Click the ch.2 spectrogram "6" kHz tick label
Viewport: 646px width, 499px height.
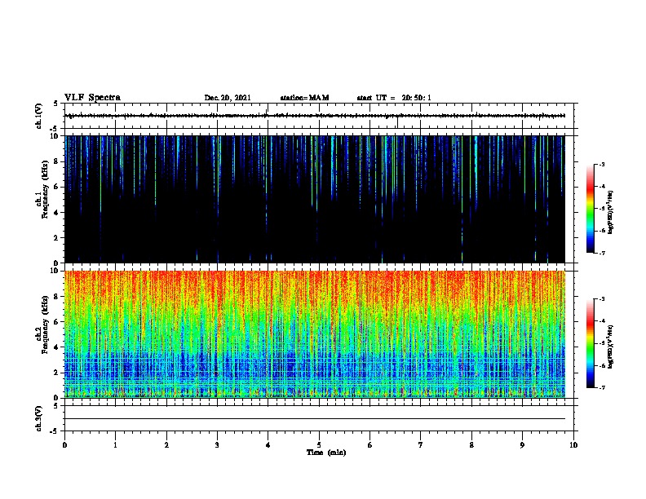[x=56, y=322]
